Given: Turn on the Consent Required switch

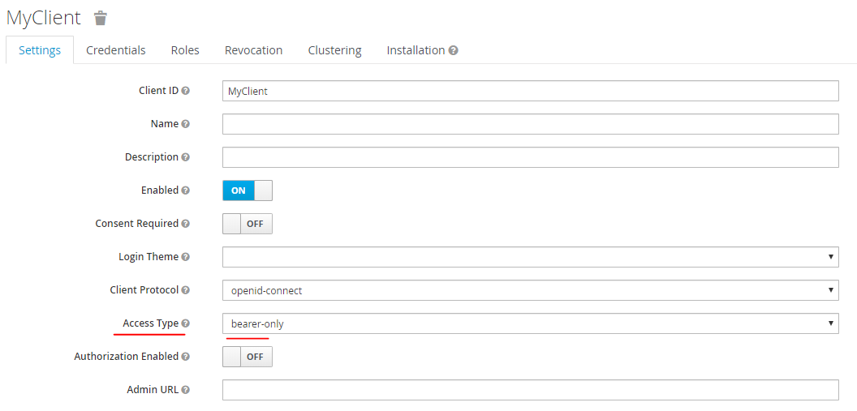Looking at the screenshot, I should click(x=247, y=224).
